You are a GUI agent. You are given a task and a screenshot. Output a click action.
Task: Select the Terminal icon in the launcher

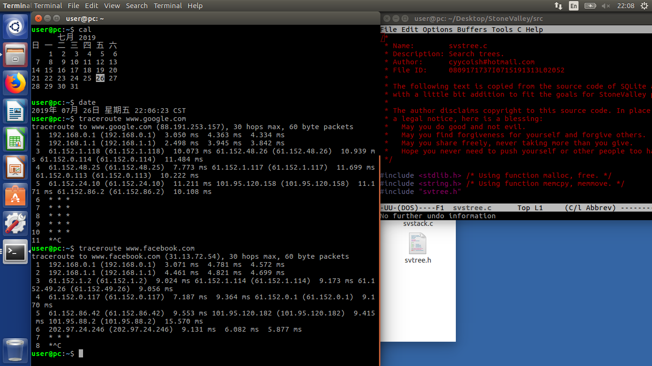pos(15,252)
